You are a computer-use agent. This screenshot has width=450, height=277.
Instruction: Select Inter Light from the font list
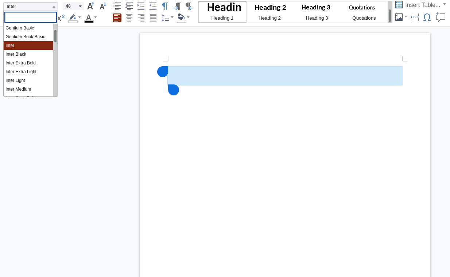(x=15, y=80)
